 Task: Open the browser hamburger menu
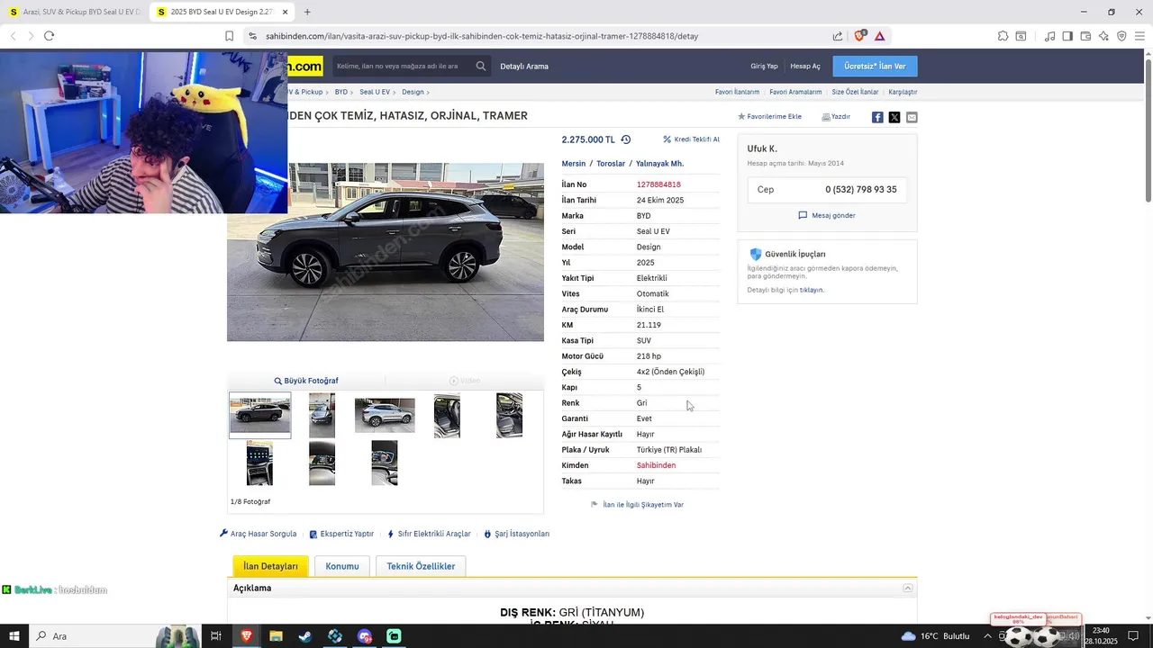[x=1139, y=36]
